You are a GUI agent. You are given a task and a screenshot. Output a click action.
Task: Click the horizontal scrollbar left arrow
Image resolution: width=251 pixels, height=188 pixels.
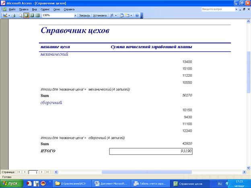(56, 172)
